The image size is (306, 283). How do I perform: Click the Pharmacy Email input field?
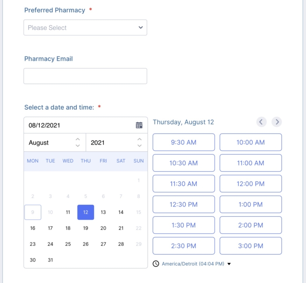pos(85,76)
